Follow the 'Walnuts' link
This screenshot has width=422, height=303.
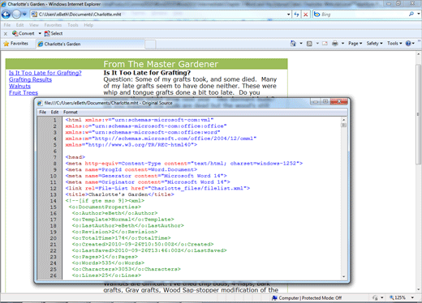coord(19,86)
